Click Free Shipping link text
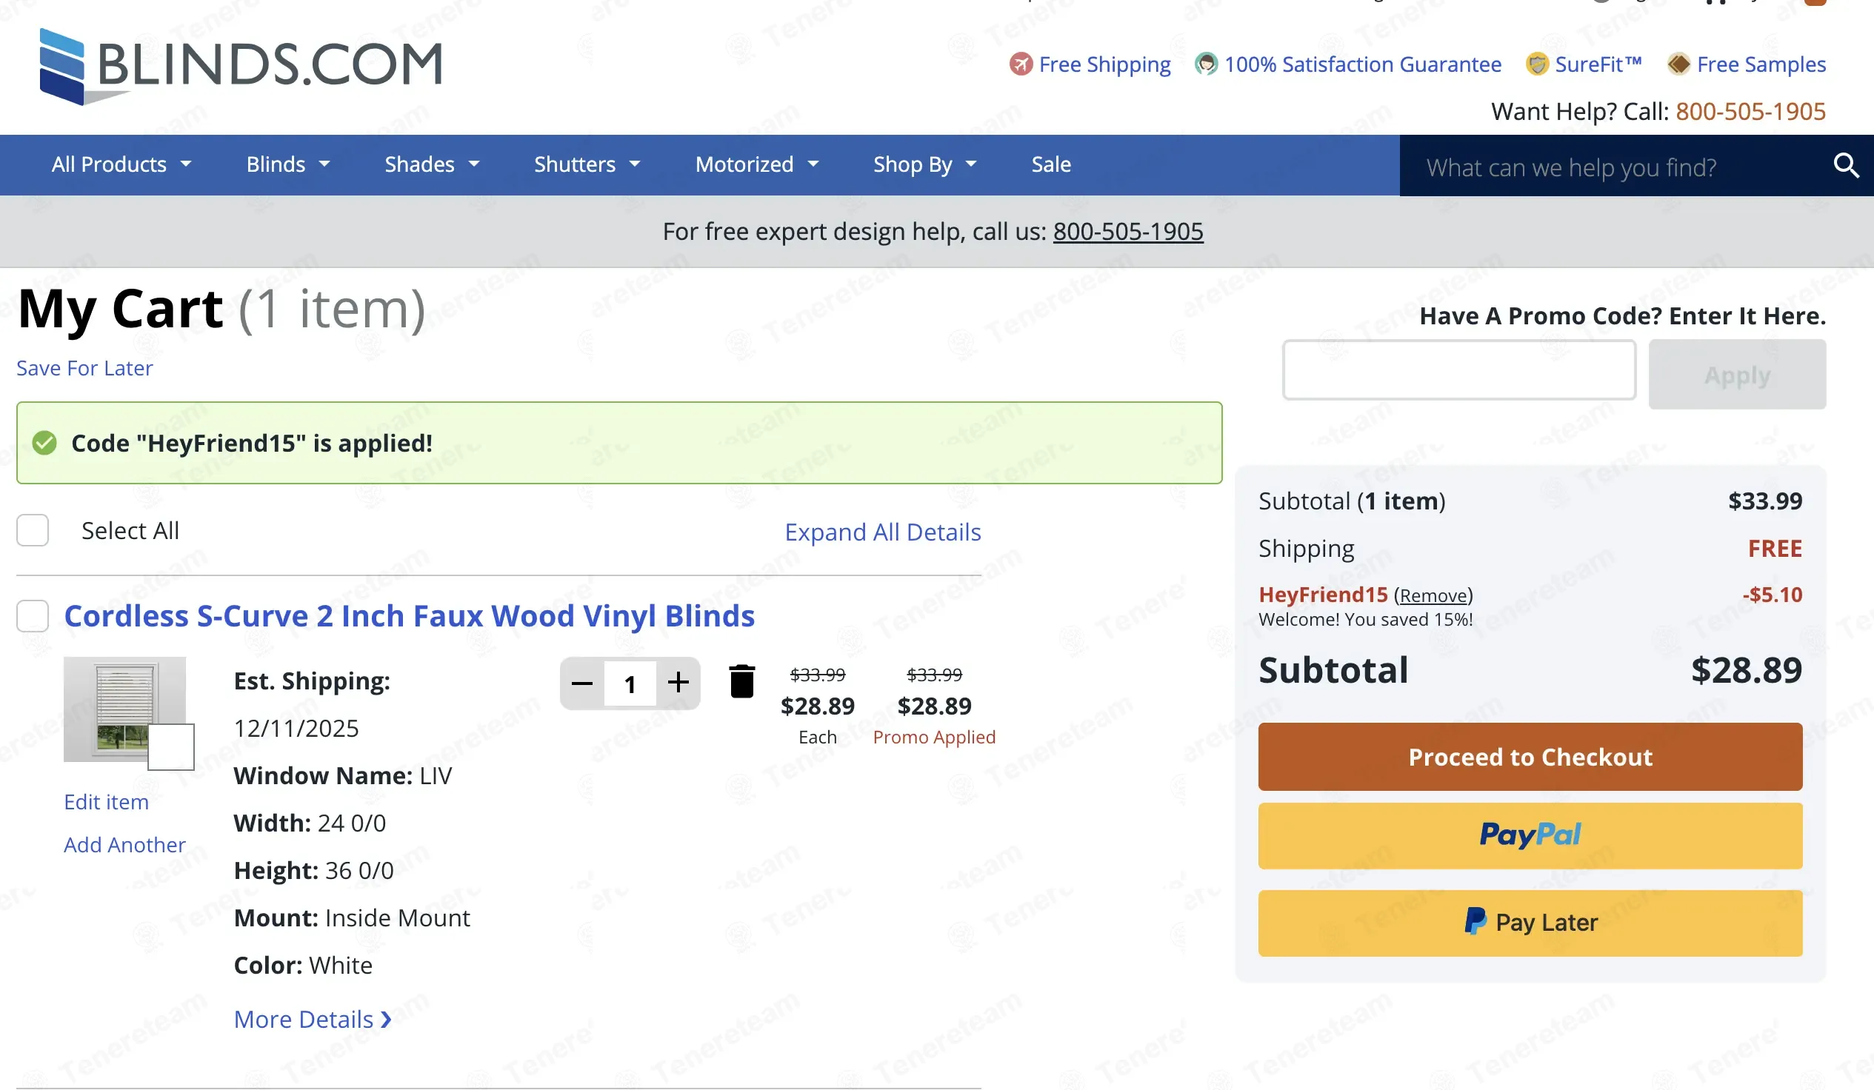Viewport: 1874px width, 1090px height. [x=1104, y=64]
